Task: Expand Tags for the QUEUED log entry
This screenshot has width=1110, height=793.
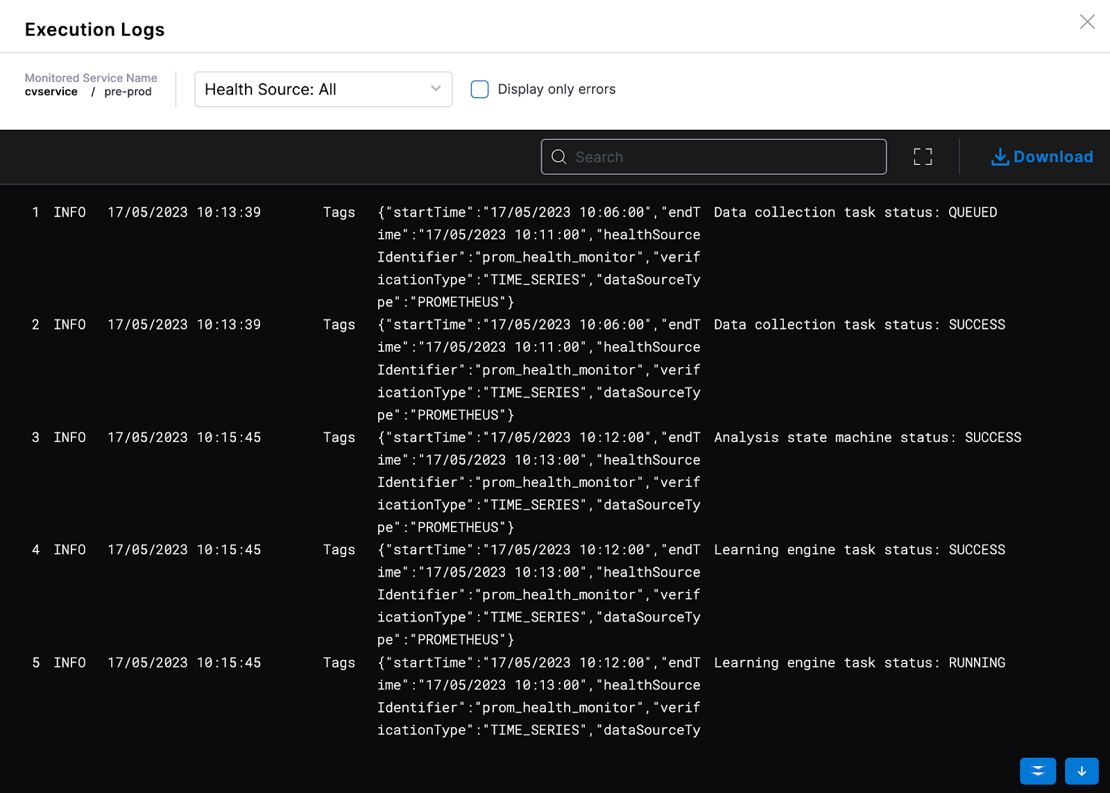Action: 339,212
